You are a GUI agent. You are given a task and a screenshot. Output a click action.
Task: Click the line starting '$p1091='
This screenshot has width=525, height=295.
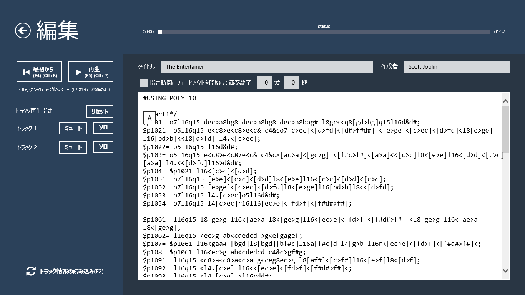coord(281,260)
